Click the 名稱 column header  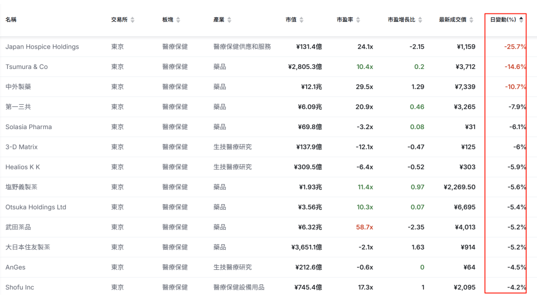[x=11, y=20]
